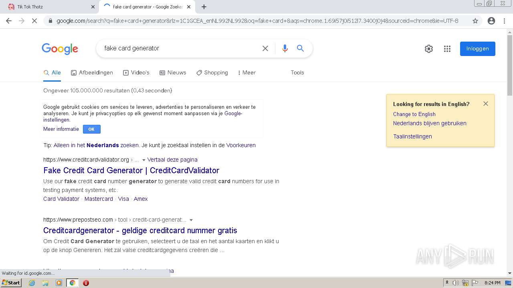Click the Chrome address bar
513x288 pixels.
257,21
